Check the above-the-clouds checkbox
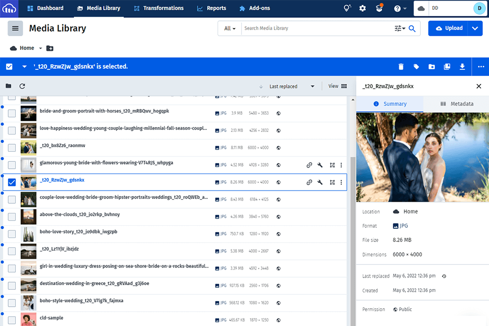The width and height of the screenshot is (489, 326). coord(12,216)
